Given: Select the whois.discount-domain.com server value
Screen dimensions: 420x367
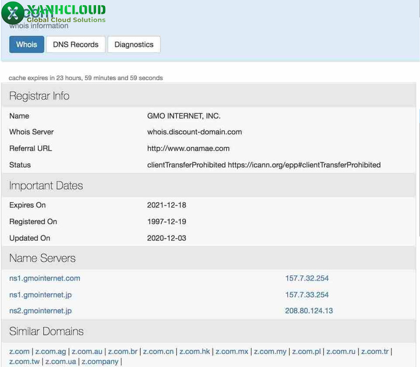Looking at the screenshot, I should pyautogui.click(x=194, y=132).
